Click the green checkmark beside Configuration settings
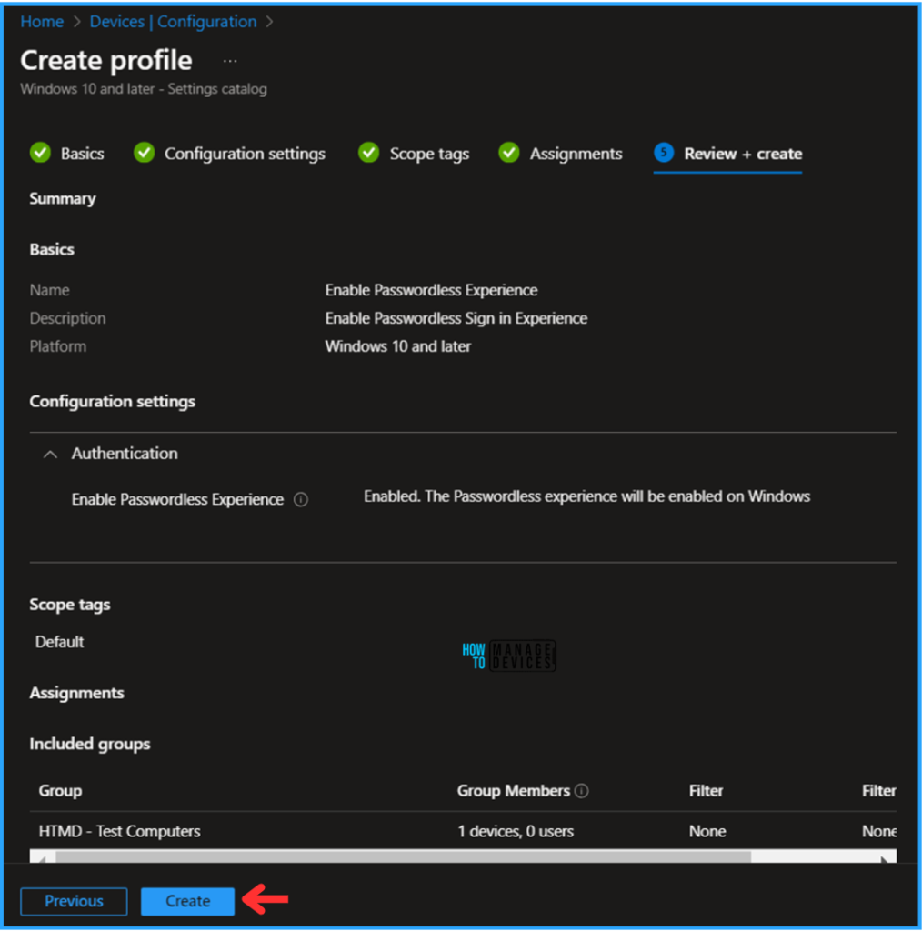Image resolution: width=922 pixels, height=931 pixels. click(x=145, y=153)
